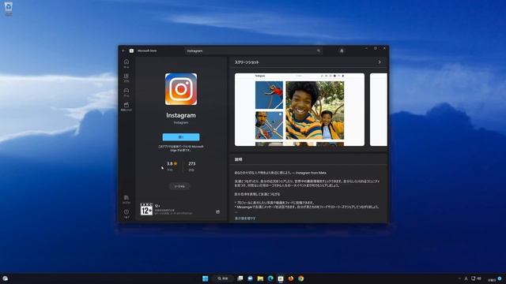Expand screenshots section with right chevron
The height and width of the screenshot is (284, 506).
point(379,62)
